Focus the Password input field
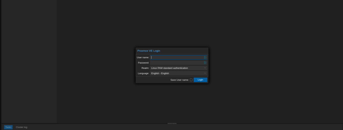The height and width of the screenshot is (130, 343). tap(179, 63)
